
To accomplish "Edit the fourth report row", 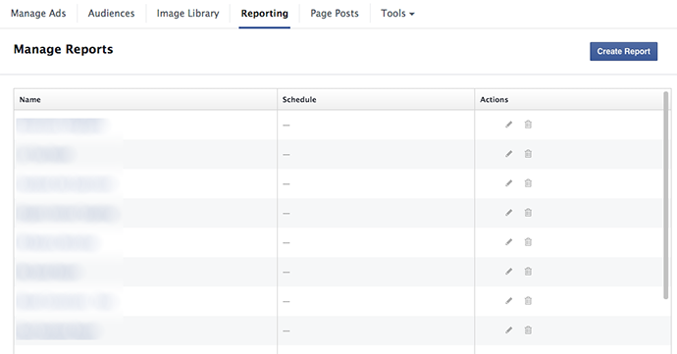I will pos(509,213).
